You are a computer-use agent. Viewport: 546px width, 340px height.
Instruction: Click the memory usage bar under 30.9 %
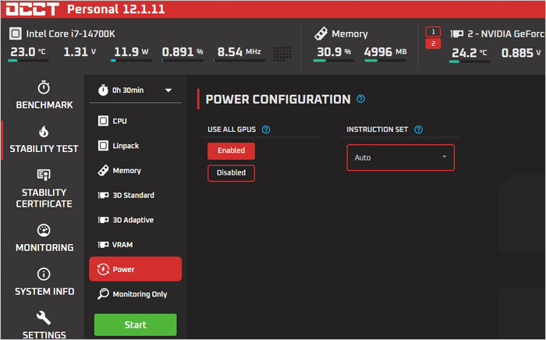pyautogui.click(x=334, y=61)
